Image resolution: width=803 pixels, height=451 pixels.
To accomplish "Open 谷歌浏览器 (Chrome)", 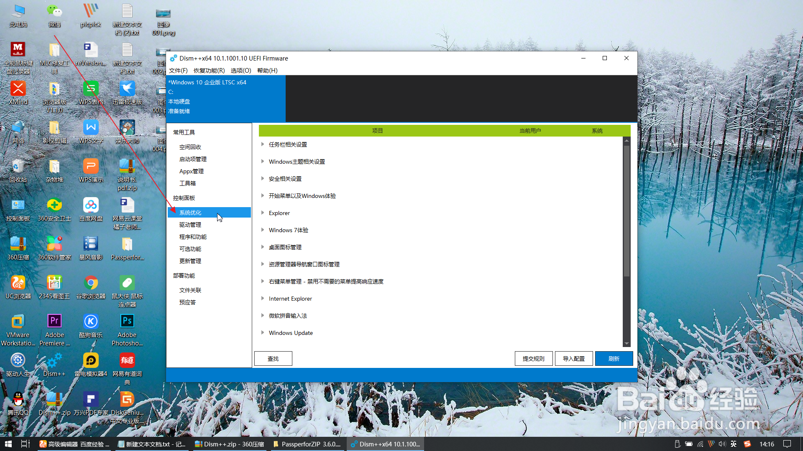I will [x=90, y=286].
